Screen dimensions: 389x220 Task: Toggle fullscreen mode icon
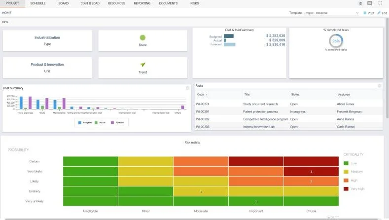tap(380, 3)
